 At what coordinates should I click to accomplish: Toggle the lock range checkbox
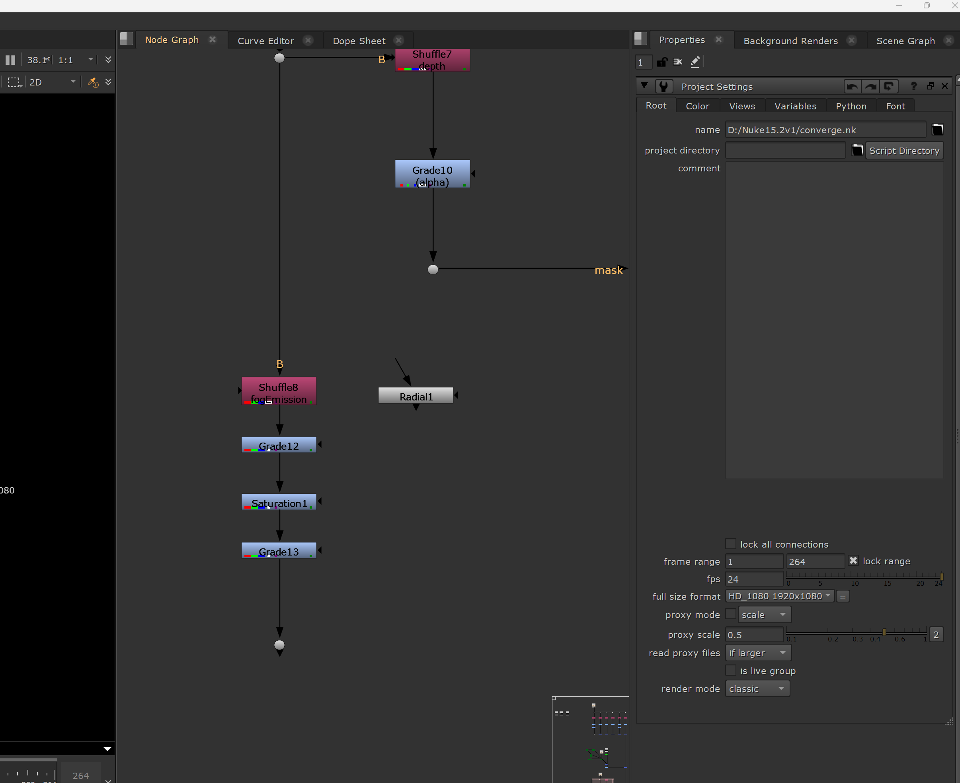click(x=853, y=561)
